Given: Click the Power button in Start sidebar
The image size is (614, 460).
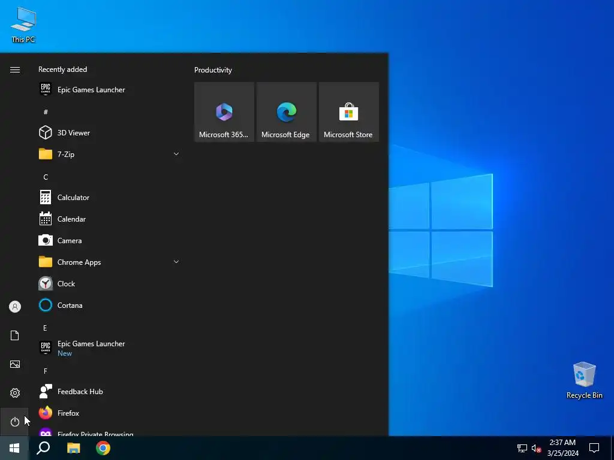Looking at the screenshot, I should pyautogui.click(x=15, y=422).
